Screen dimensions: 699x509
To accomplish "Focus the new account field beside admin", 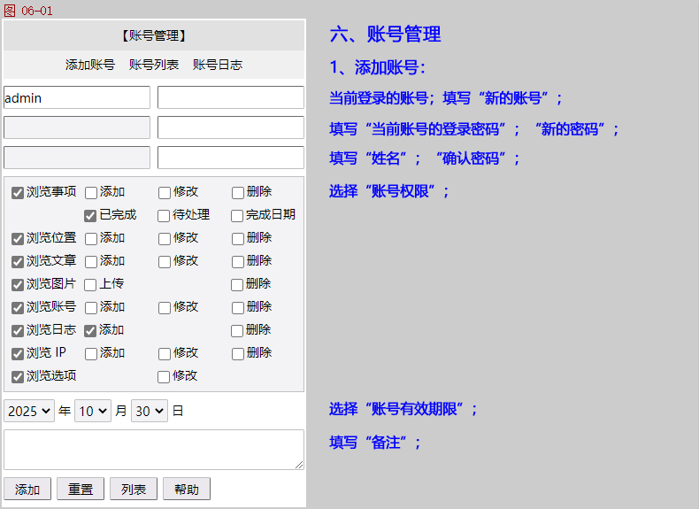I will [231, 97].
